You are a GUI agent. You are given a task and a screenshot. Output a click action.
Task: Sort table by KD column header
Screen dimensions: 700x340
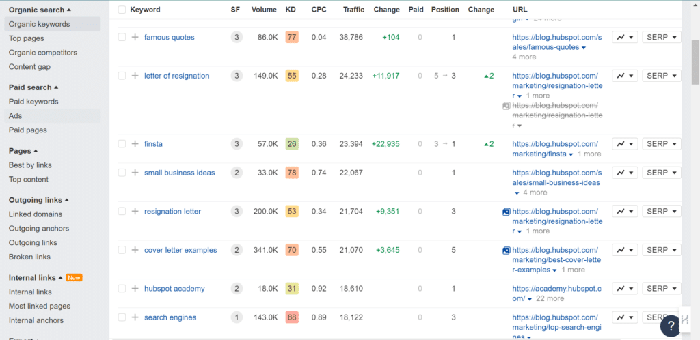[291, 10]
